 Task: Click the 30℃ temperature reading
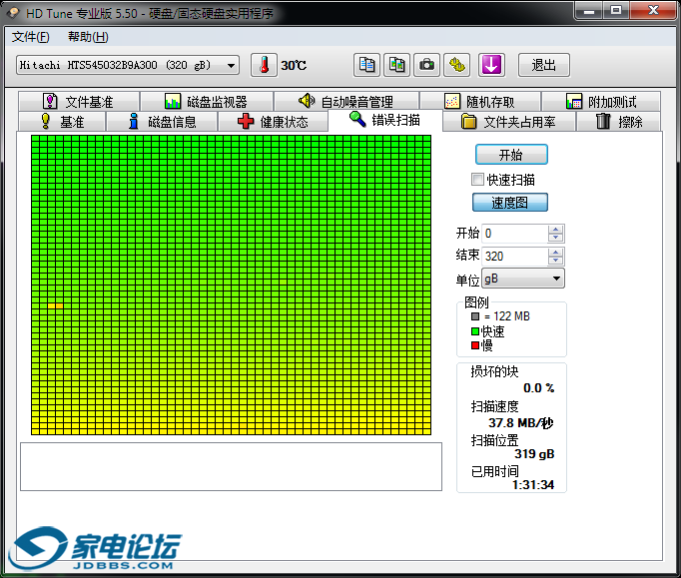point(294,65)
